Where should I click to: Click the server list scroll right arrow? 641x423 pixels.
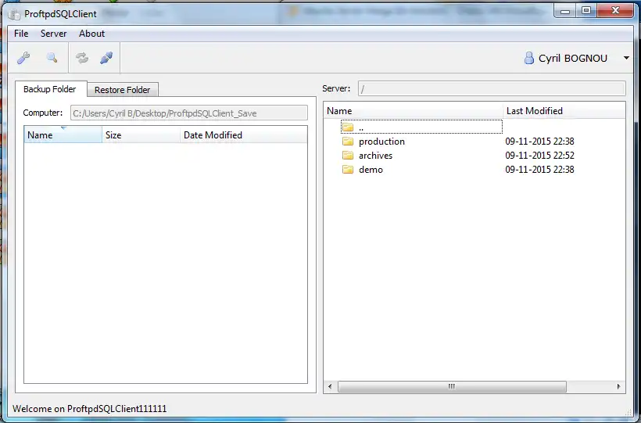pos(618,386)
